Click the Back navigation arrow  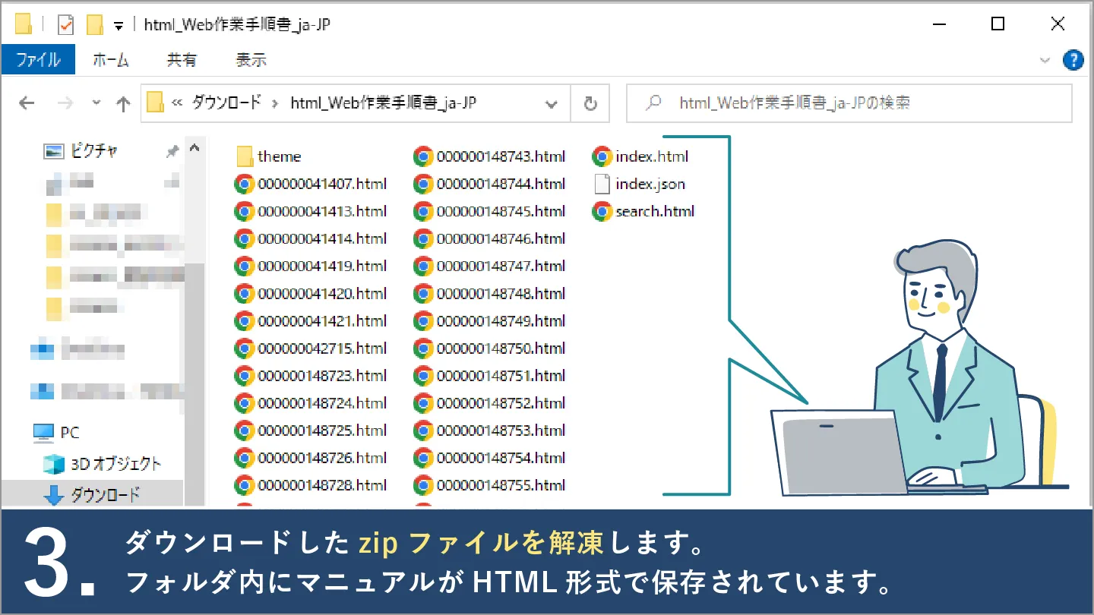[27, 103]
